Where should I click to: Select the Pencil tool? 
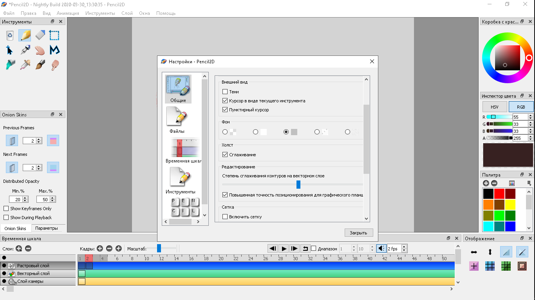25,36
